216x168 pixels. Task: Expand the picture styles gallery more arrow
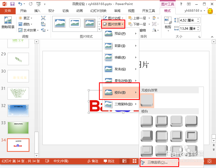(99, 29)
